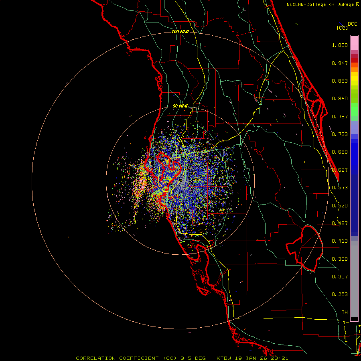The width and height of the screenshot is (361, 361).
Task: Click the 0.893 color scale value
Action: click(x=340, y=81)
